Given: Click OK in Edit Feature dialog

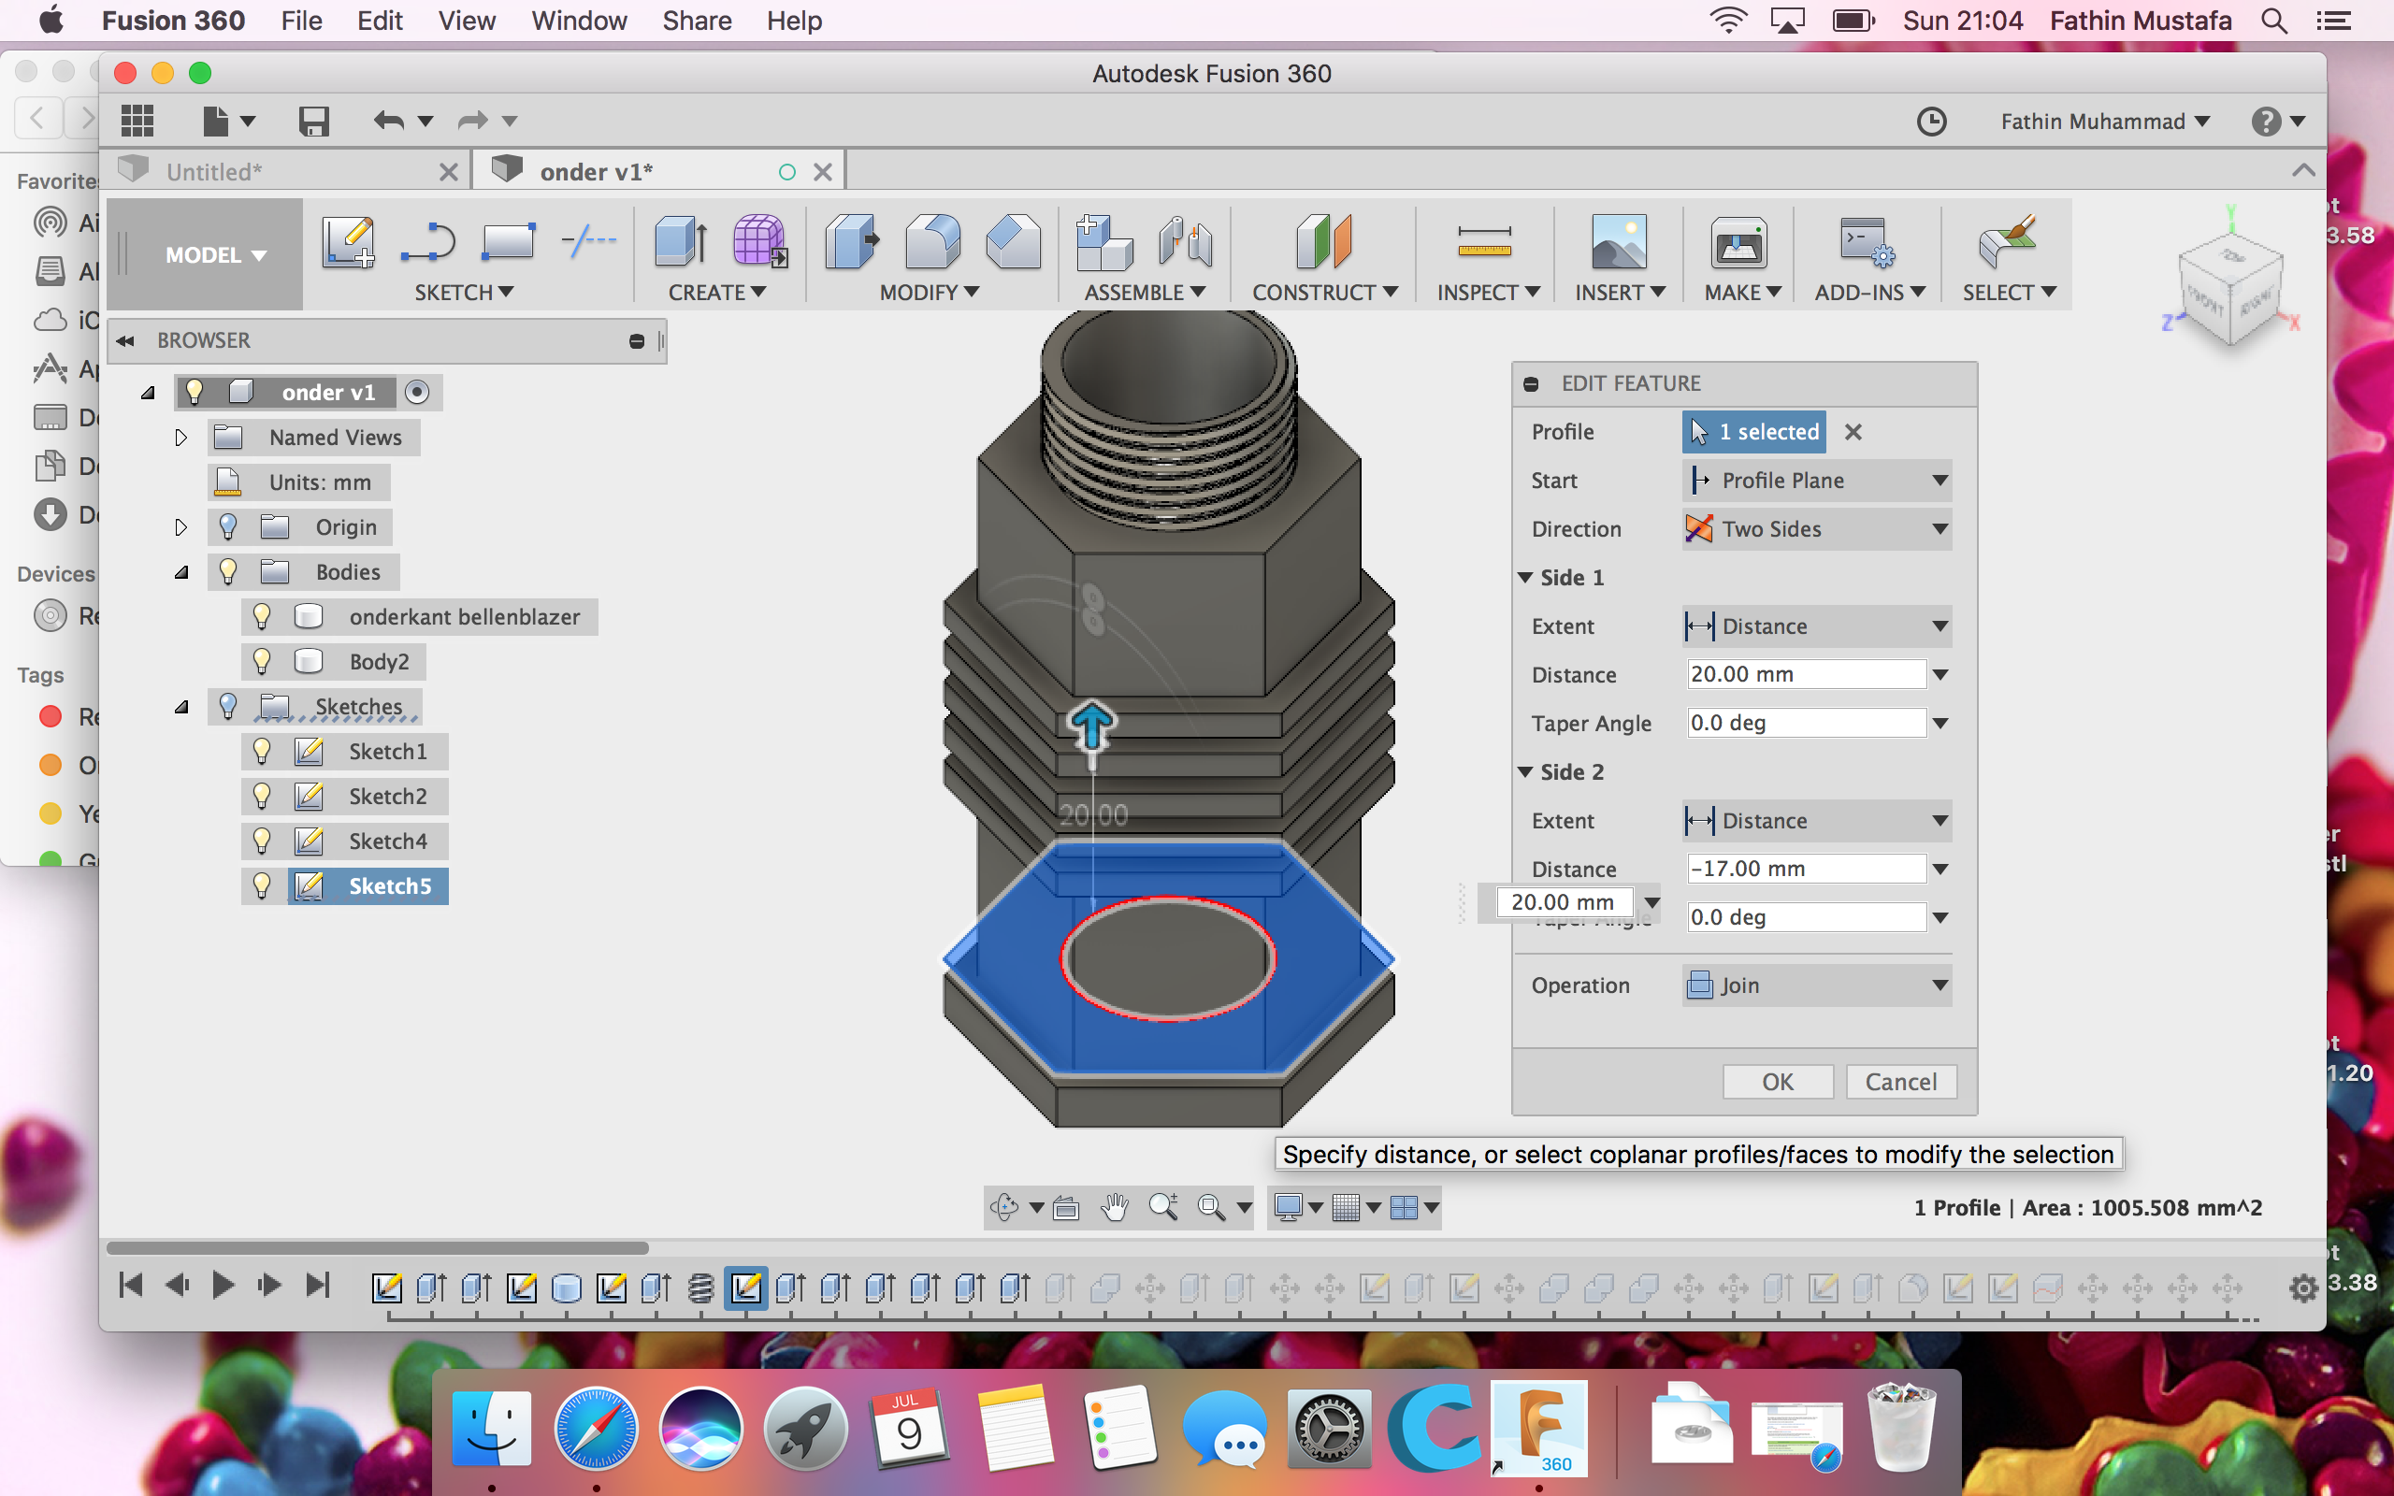Looking at the screenshot, I should tap(1778, 1082).
